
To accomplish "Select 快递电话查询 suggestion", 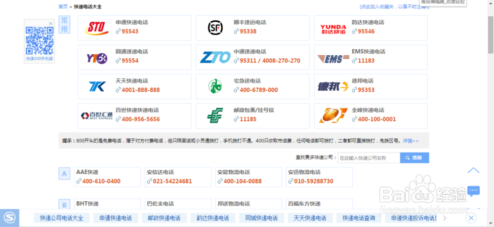I will [359, 218].
